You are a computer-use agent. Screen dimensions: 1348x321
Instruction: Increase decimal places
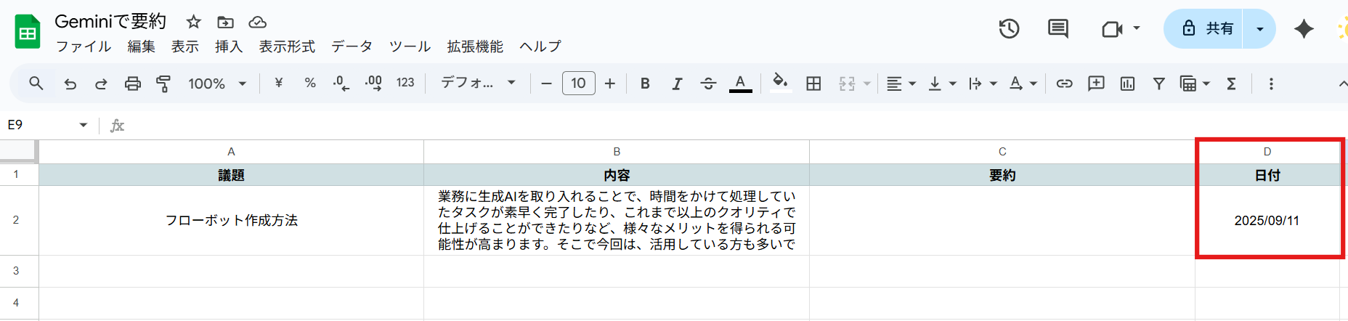[x=373, y=83]
